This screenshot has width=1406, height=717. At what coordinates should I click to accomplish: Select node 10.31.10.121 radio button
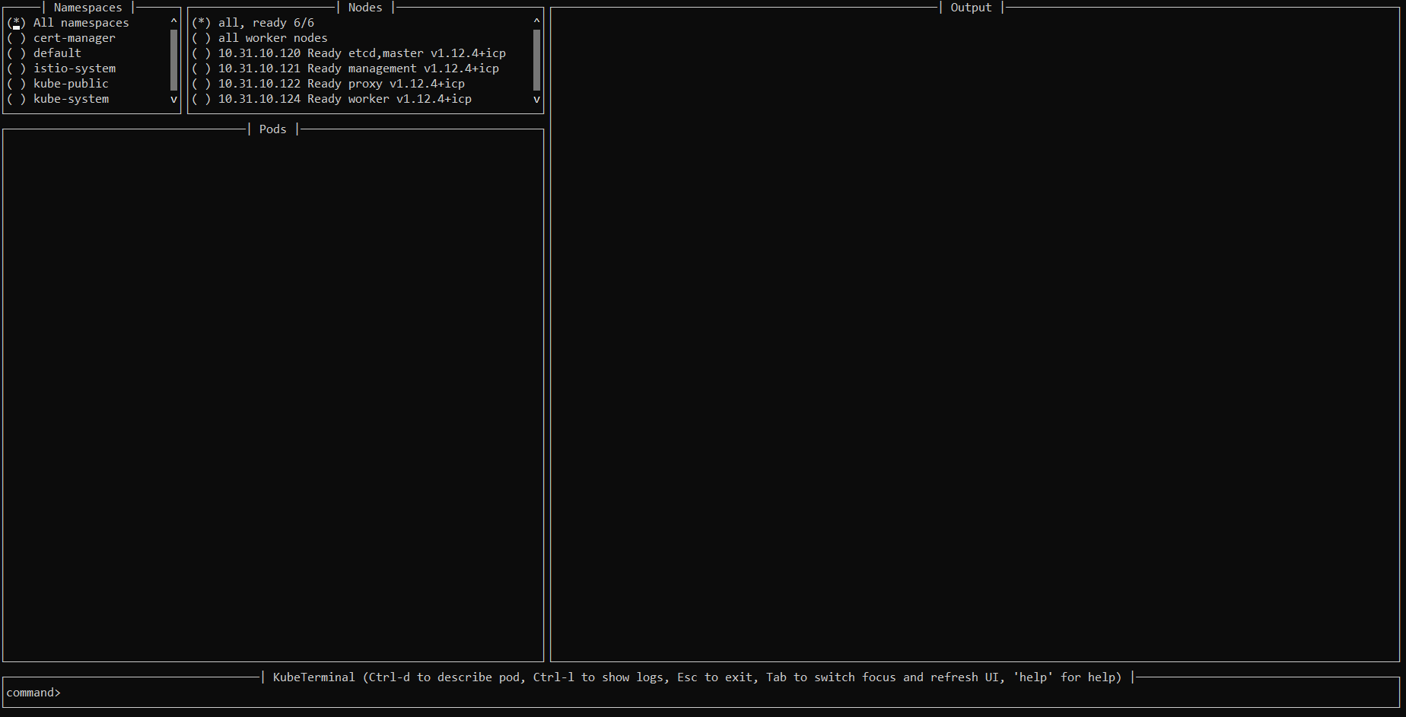[201, 69]
